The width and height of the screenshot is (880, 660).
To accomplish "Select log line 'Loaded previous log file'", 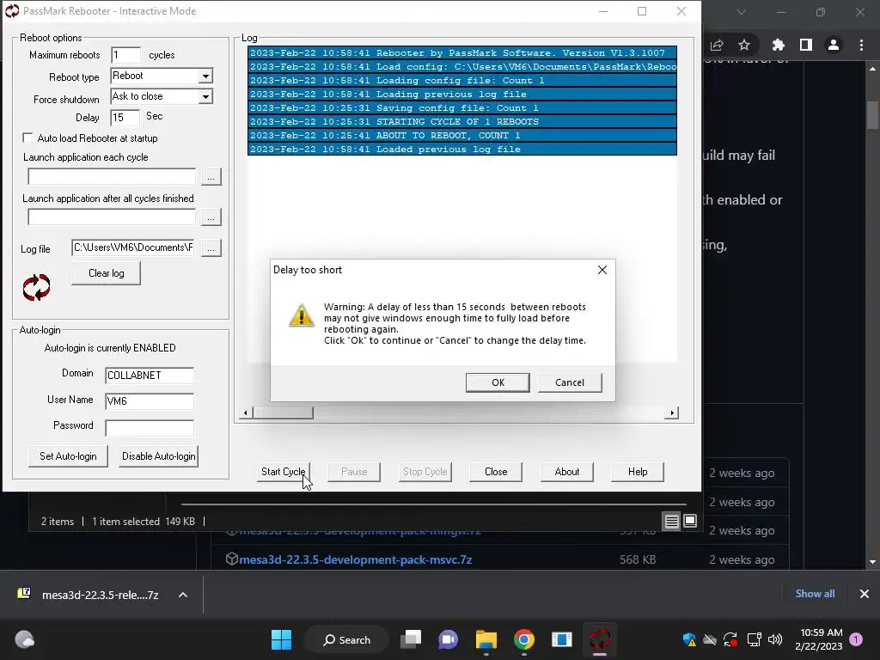I will click(x=461, y=150).
